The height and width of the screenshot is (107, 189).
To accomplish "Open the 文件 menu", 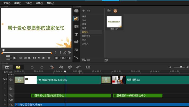I will pos(7,3).
